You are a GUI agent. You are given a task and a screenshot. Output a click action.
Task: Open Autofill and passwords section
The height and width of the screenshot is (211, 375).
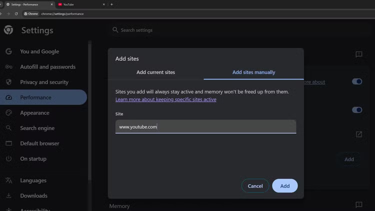click(48, 67)
